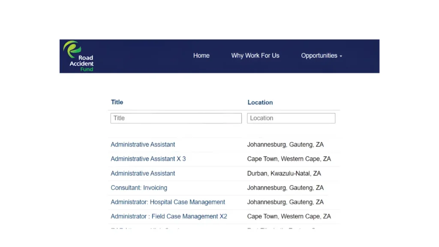Open the Administrative Assistant job in Johannesburg
The height and width of the screenshot is (247, 439).
click(x=143, y=145)
